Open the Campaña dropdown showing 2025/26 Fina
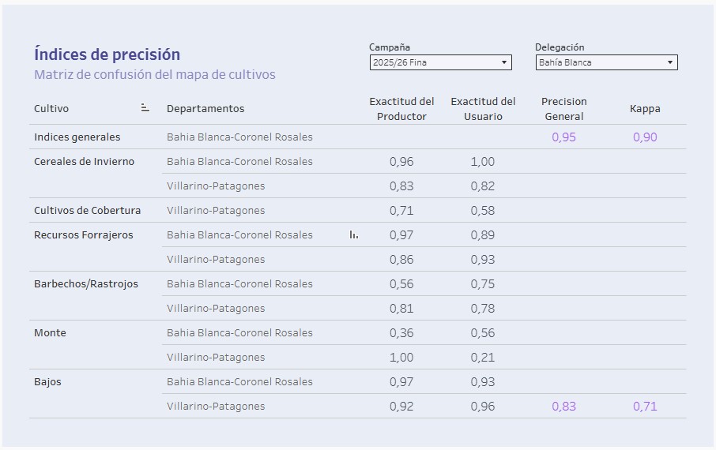This screenshot has width=716, height=450. pyautogui.click(x=440, y=62)
